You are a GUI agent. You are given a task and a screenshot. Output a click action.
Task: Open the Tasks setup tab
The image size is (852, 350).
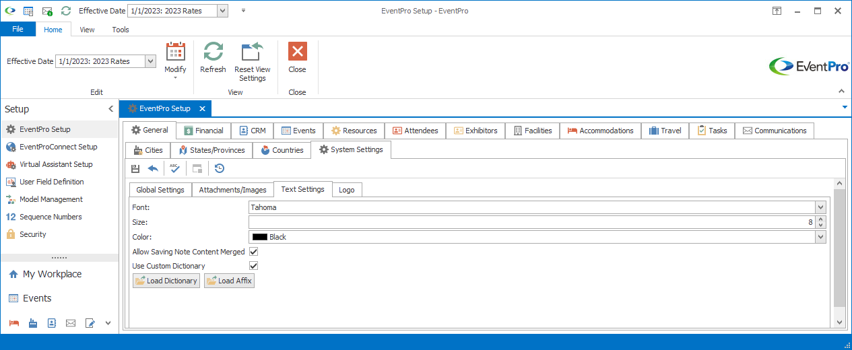point(712,131)
